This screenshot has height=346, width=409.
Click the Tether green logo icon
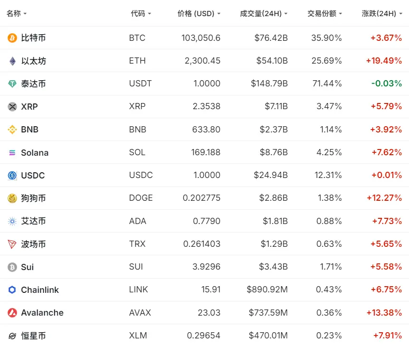[x=12, y=84]
